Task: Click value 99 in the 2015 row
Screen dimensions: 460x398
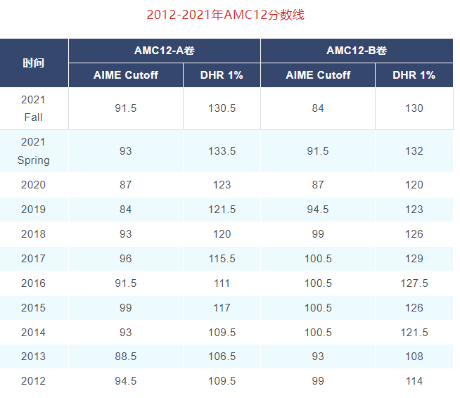Action: tap(126, 308)
